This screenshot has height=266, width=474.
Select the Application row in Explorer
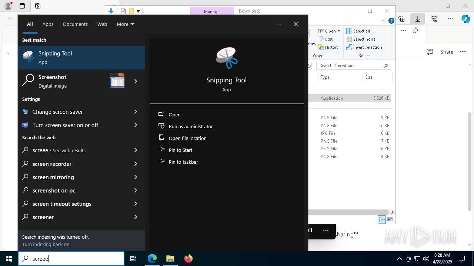click(x=350, y=98)
